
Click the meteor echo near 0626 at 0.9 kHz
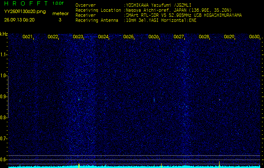pyautogui.click(x=154, y=100)
